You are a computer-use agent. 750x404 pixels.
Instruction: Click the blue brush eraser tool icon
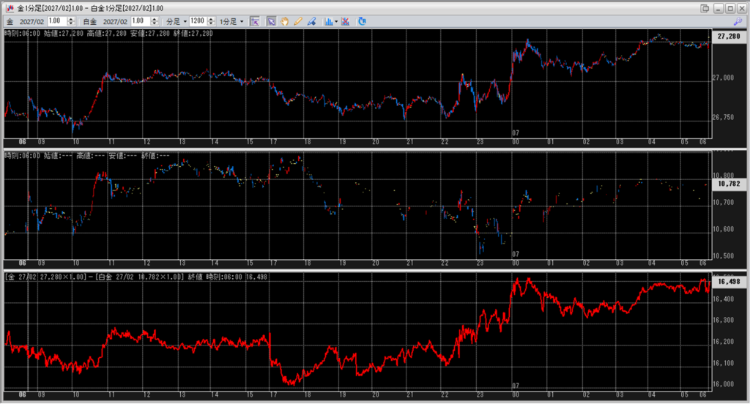pos(311,21)
